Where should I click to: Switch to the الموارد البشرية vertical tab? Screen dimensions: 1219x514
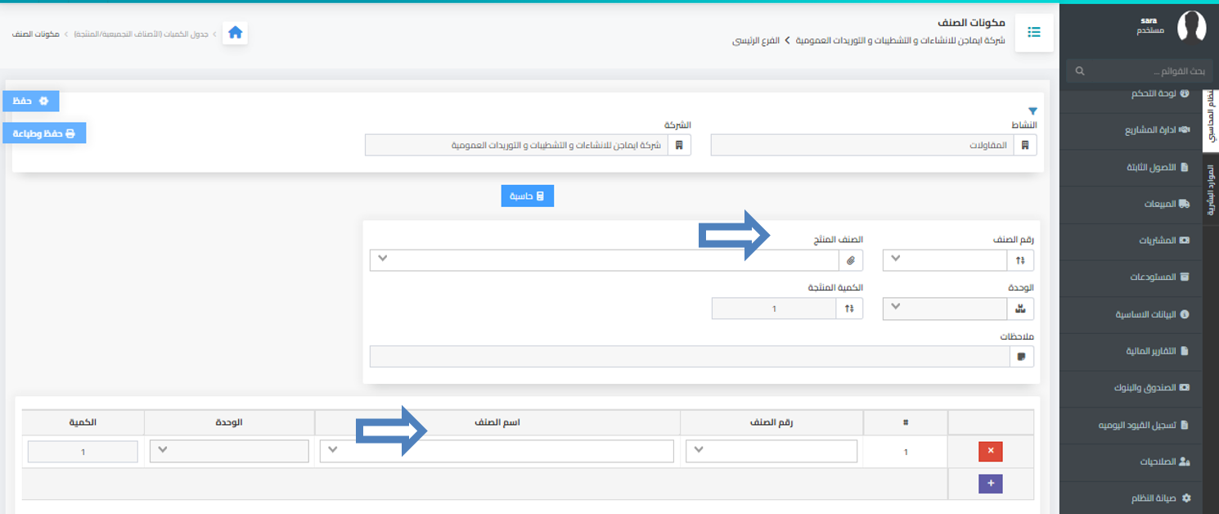[1211, 189]
